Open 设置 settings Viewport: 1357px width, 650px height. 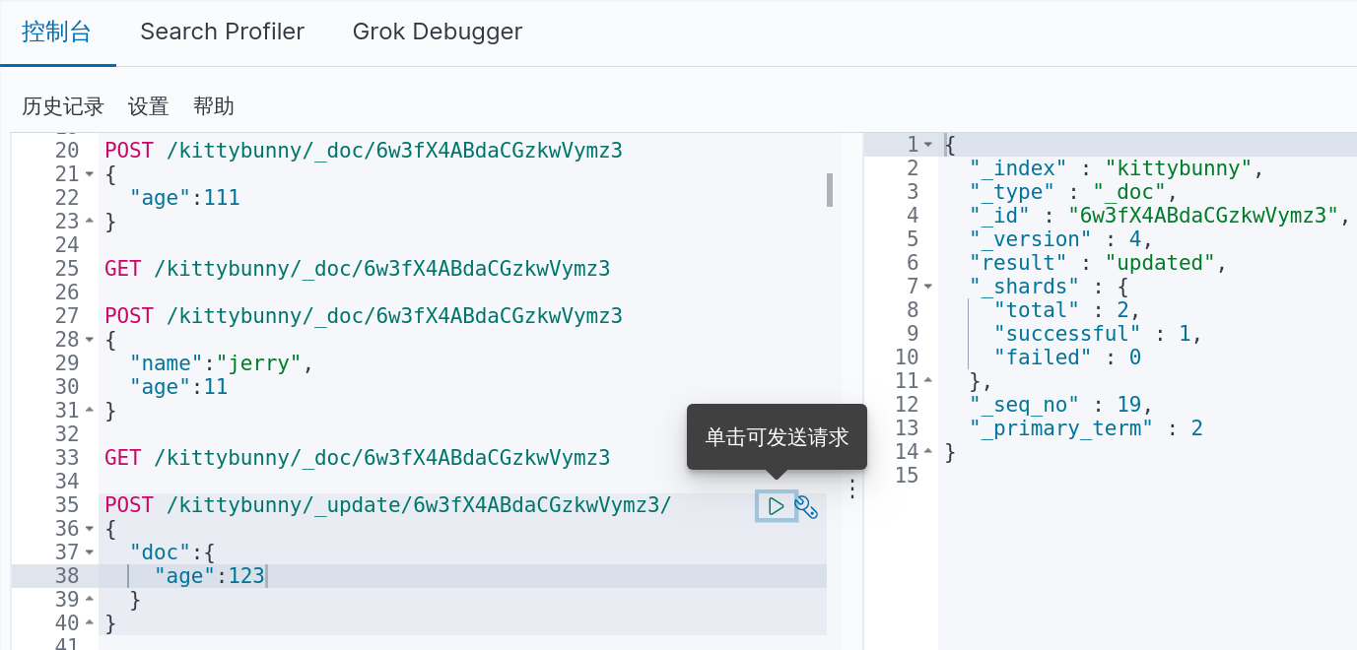click(149, 106)
